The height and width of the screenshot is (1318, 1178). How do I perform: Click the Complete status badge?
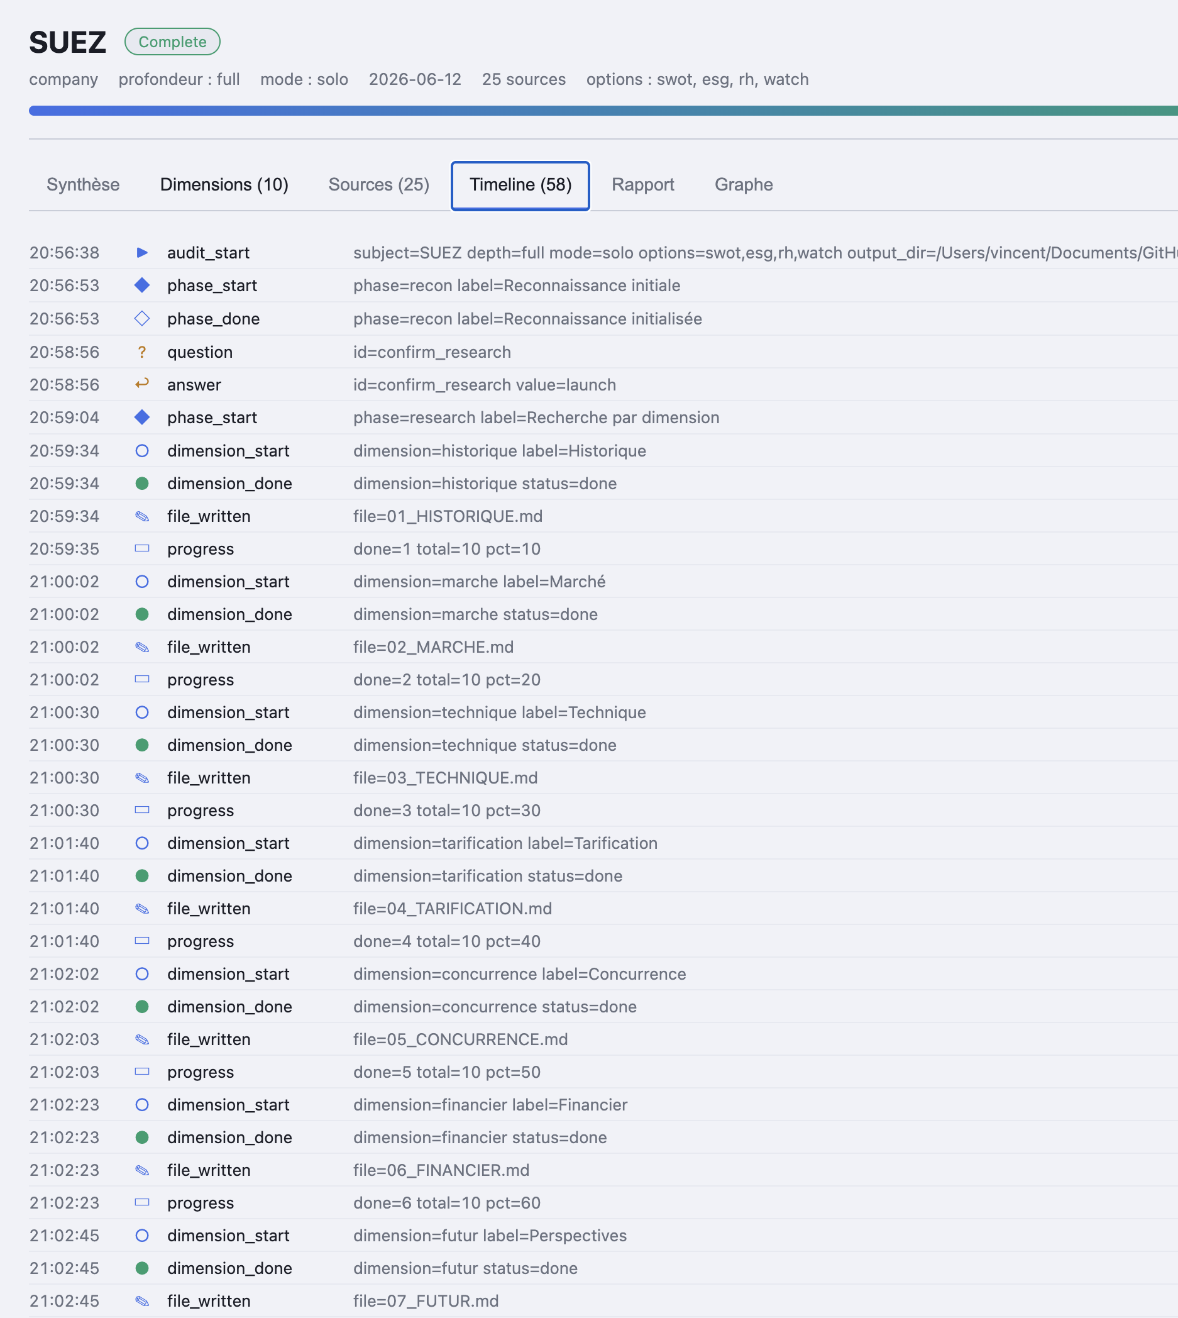click(172, 42)
